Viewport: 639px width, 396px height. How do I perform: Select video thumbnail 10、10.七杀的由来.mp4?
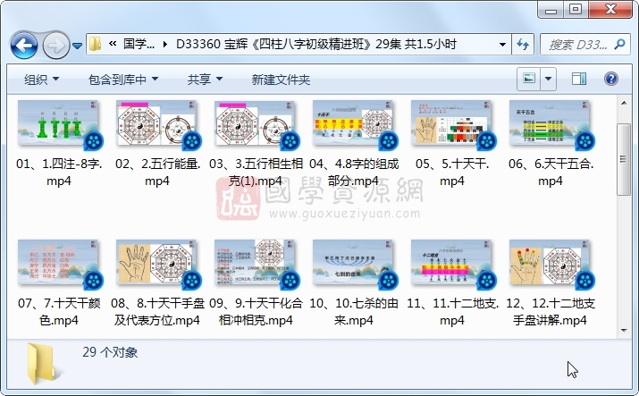354,264
